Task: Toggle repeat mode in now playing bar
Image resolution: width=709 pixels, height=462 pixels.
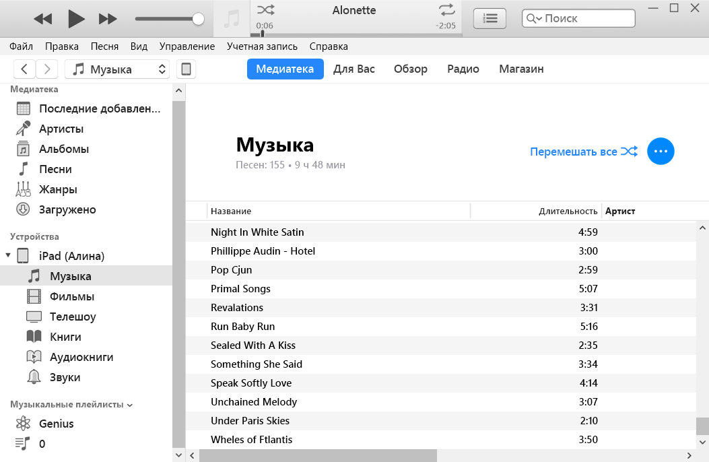Action: click(x=446, y=9)
